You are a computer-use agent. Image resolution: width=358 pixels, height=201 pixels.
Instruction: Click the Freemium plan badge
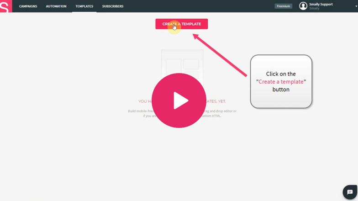283,6
